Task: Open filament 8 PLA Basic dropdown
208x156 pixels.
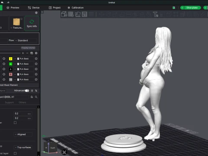Action: pyautogui.click(x=24, y=74)
